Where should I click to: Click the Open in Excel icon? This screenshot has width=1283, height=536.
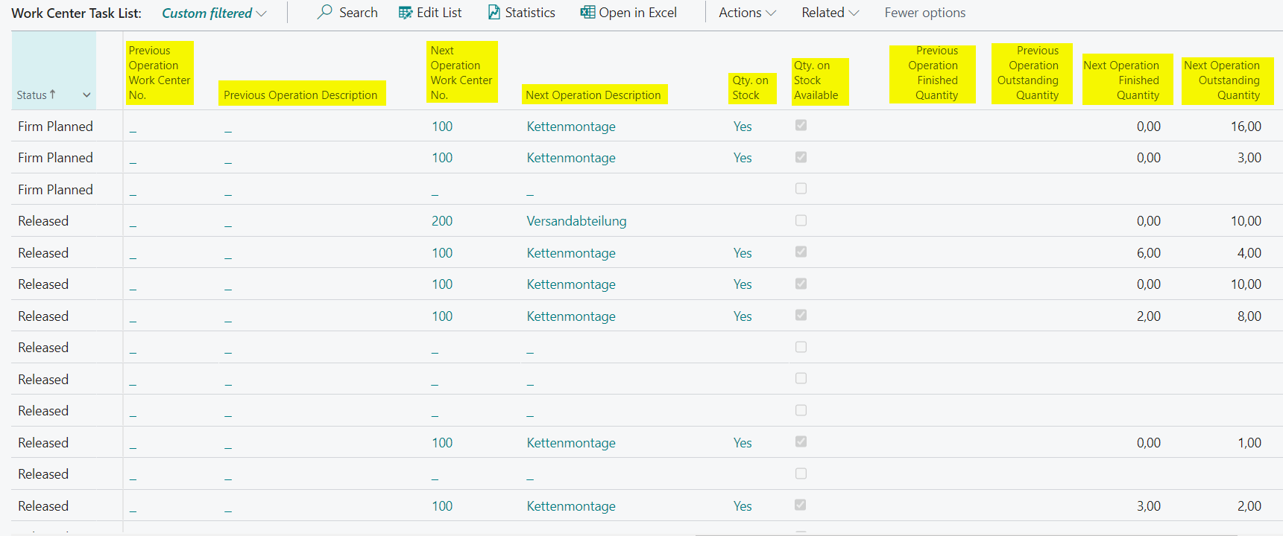tap(587, 13)
